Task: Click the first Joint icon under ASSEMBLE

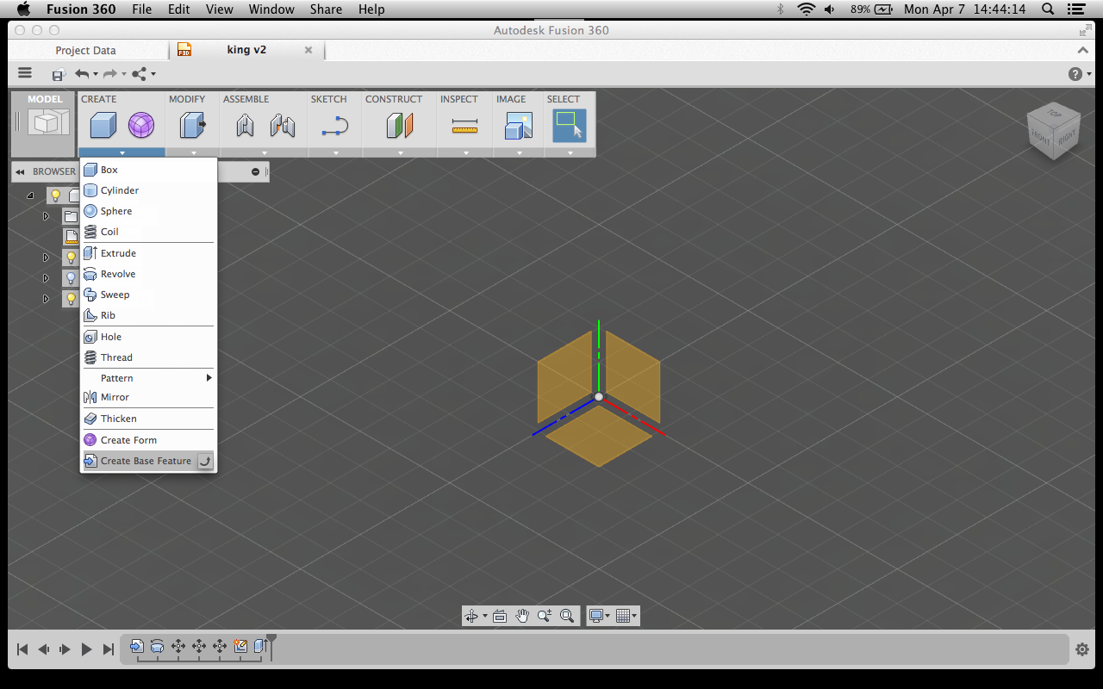Action: pos(245,126)
